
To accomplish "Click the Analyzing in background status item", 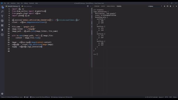I will click(x=62, y=97).
